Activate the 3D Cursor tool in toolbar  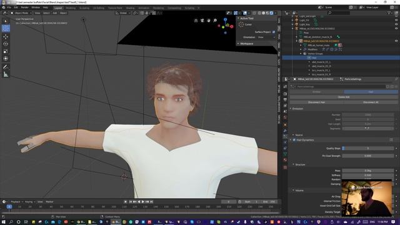click(6, 28)
